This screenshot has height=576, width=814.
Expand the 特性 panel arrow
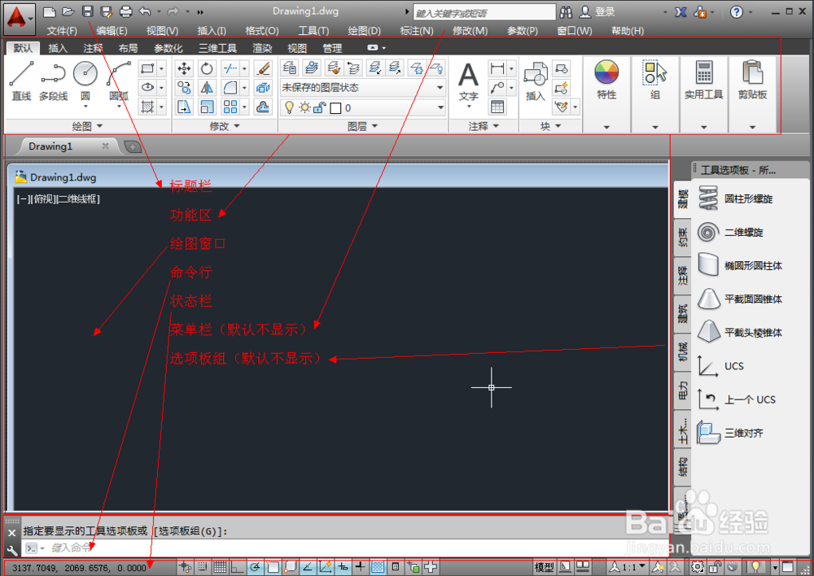tap(606, 127)
